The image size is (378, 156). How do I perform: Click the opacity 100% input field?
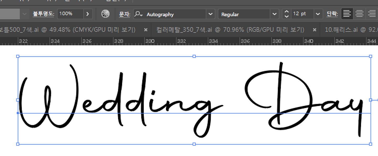tap(70, 14)
